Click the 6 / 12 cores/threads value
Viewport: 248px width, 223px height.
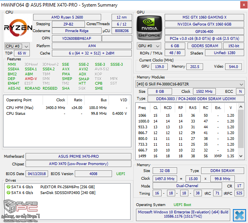coord(122,24)
